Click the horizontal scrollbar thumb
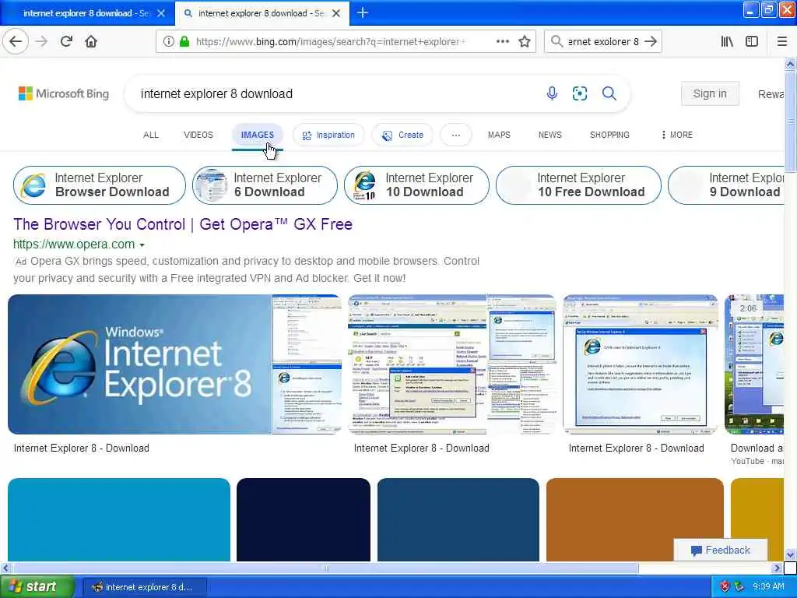This screenshot has height=598, width=797. pos(325,568)
